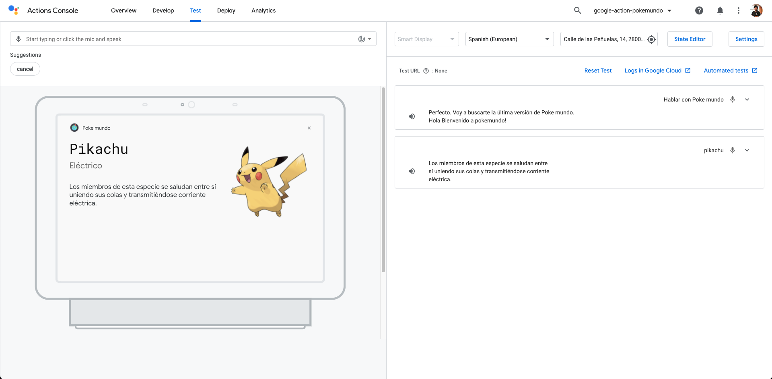Click the location target icon in address field

coord(651,39)
